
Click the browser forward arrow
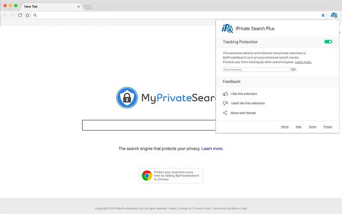coord(12,15)
